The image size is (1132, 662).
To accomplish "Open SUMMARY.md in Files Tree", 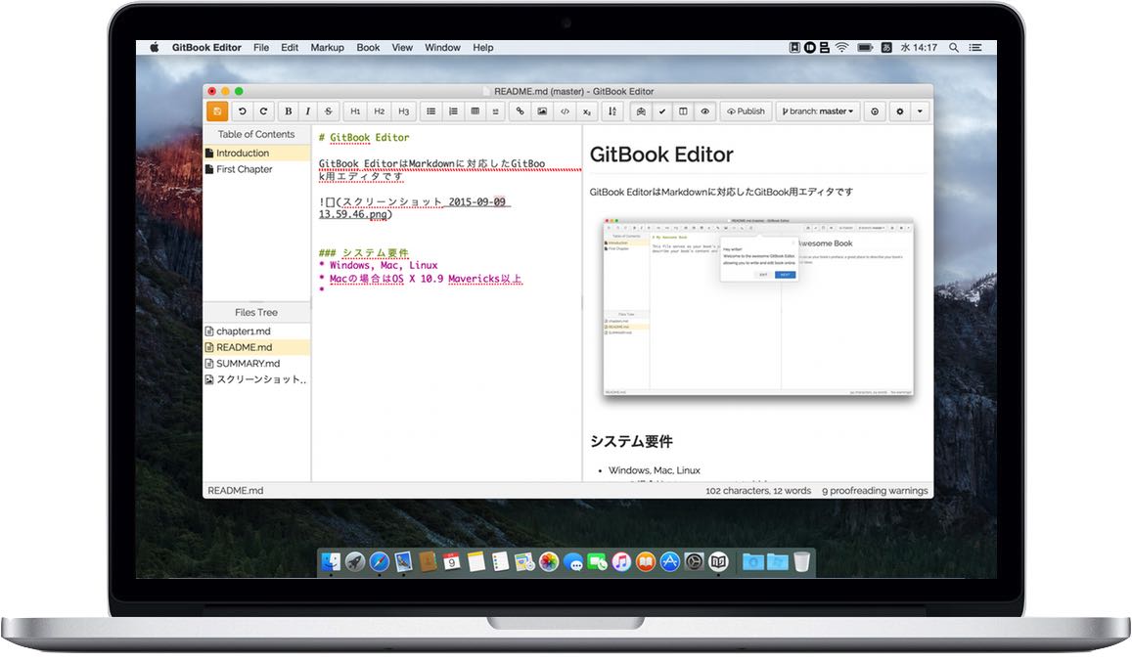I will click(x=257, y=363).
